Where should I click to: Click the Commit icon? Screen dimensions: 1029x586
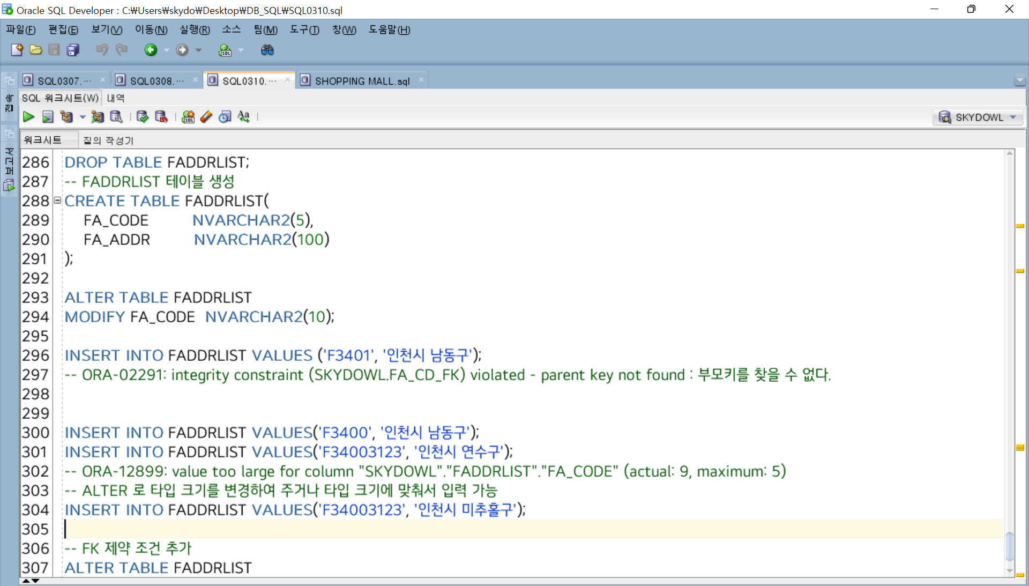pyautogui.click(x=142, y=117)
